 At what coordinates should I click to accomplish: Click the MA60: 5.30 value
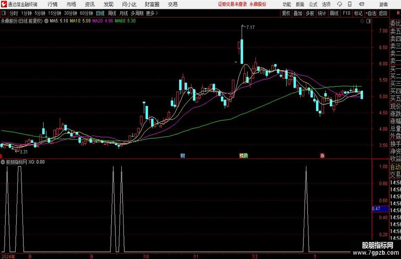pyautogui.click(x=125, y=21)
